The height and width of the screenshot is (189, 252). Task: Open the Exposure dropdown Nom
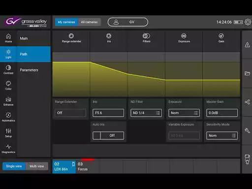184,113
